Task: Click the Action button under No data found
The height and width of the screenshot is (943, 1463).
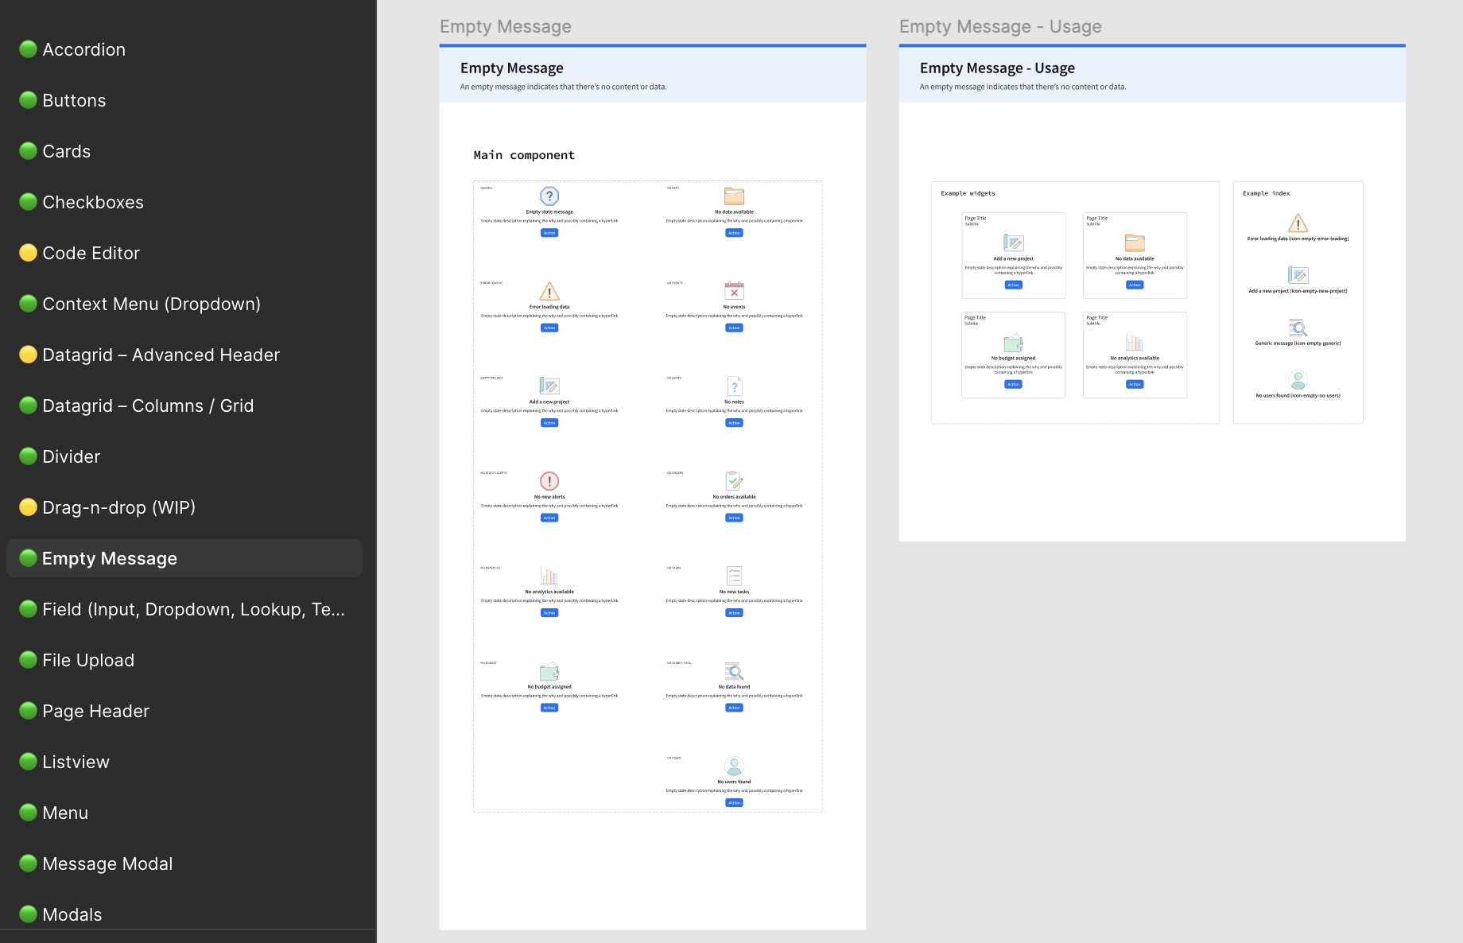Action: pyautogui.click(x=734, y=708)
